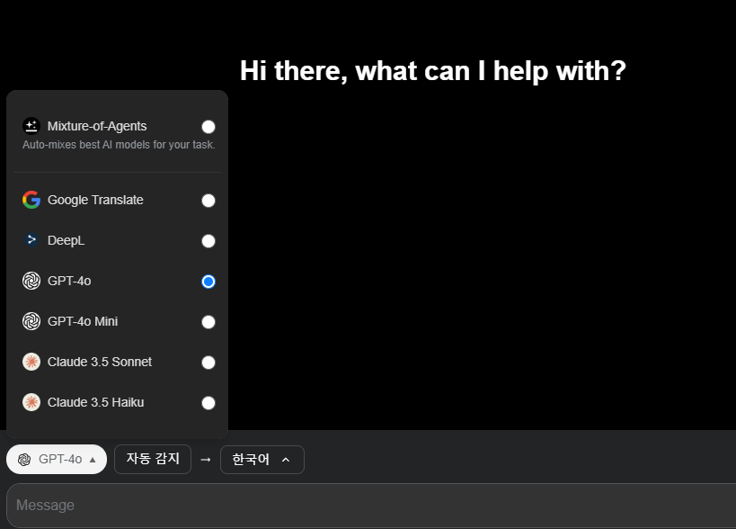Choose GPT-4o label in the model list
Screen dimensions: 736x529
69,281
